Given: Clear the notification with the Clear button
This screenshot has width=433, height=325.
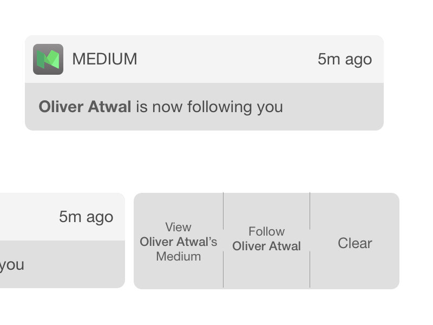Looking at the screenshot, I should click(355, 243).
